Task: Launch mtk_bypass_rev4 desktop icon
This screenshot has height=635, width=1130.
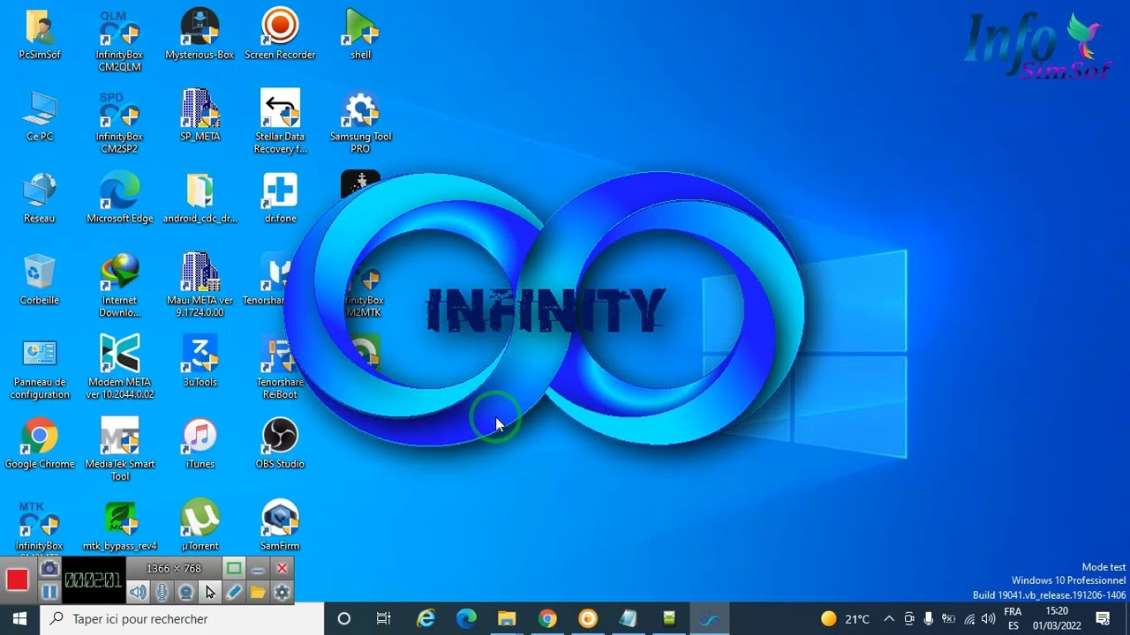Action: (x=119, y=527)
